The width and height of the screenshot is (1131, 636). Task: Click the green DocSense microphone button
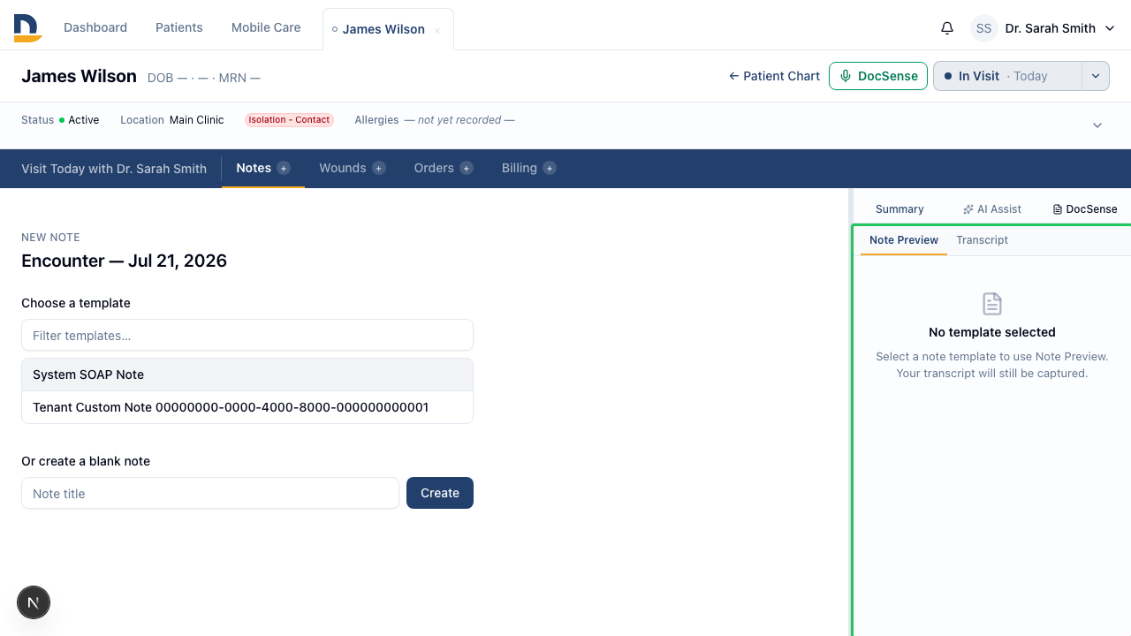coord(878,76)
